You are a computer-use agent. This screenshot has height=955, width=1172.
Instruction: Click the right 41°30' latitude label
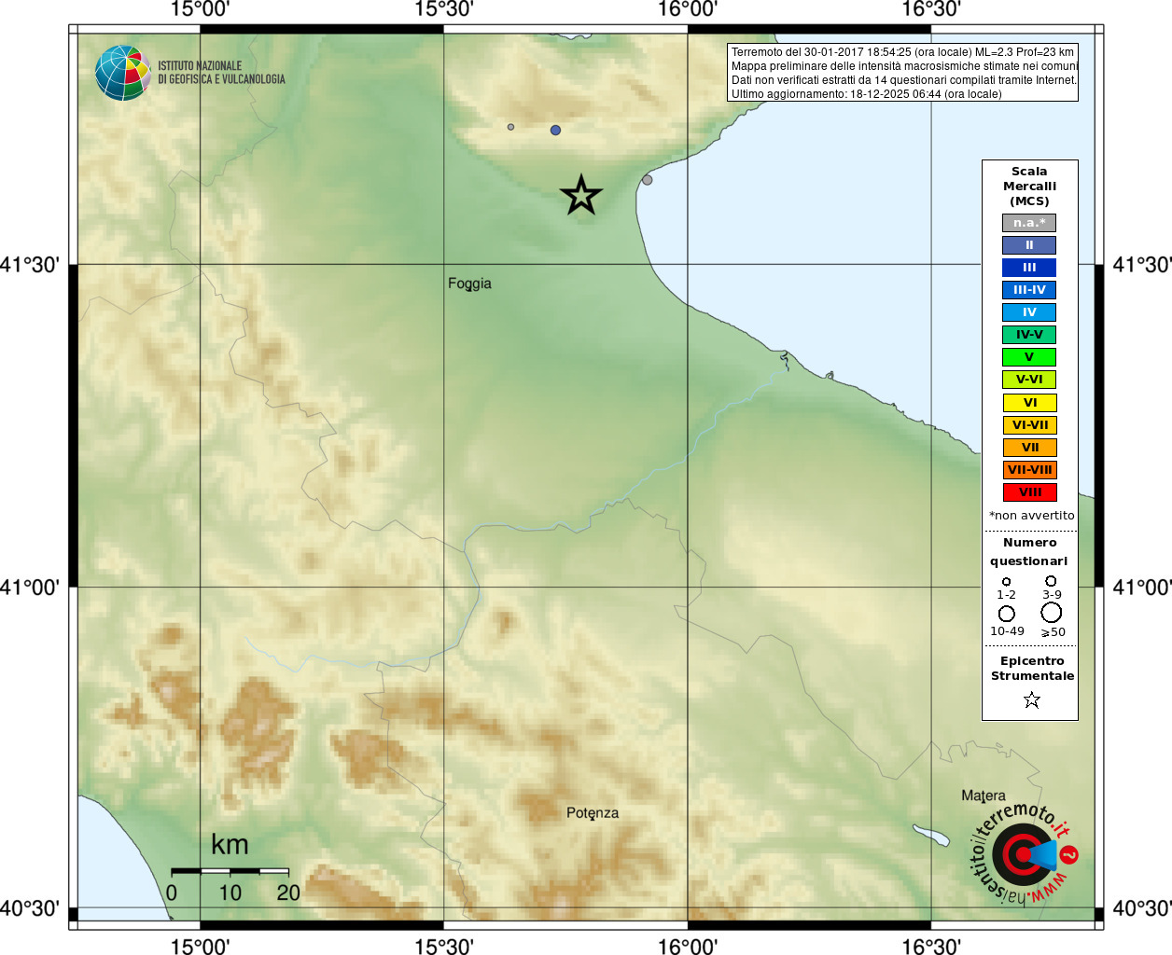tap(1142, 265)
